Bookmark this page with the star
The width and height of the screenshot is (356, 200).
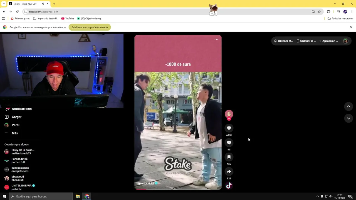(x=319, y=12)
